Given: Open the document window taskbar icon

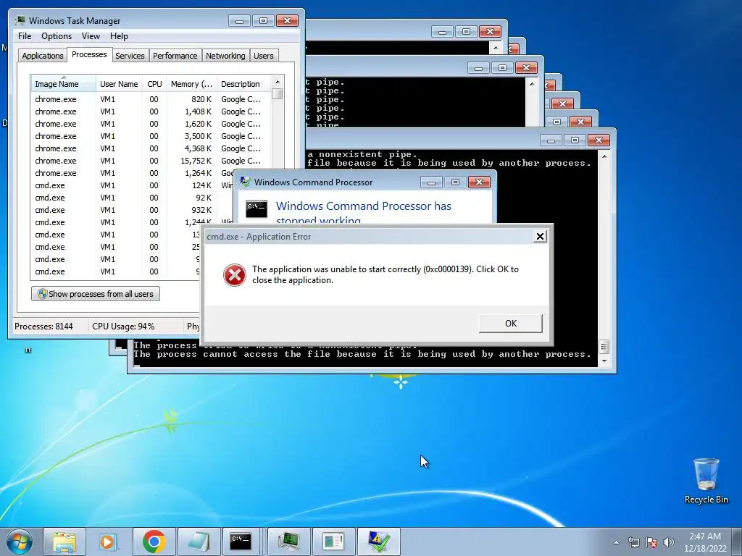Looking at the screenshot, I should 333,542.
